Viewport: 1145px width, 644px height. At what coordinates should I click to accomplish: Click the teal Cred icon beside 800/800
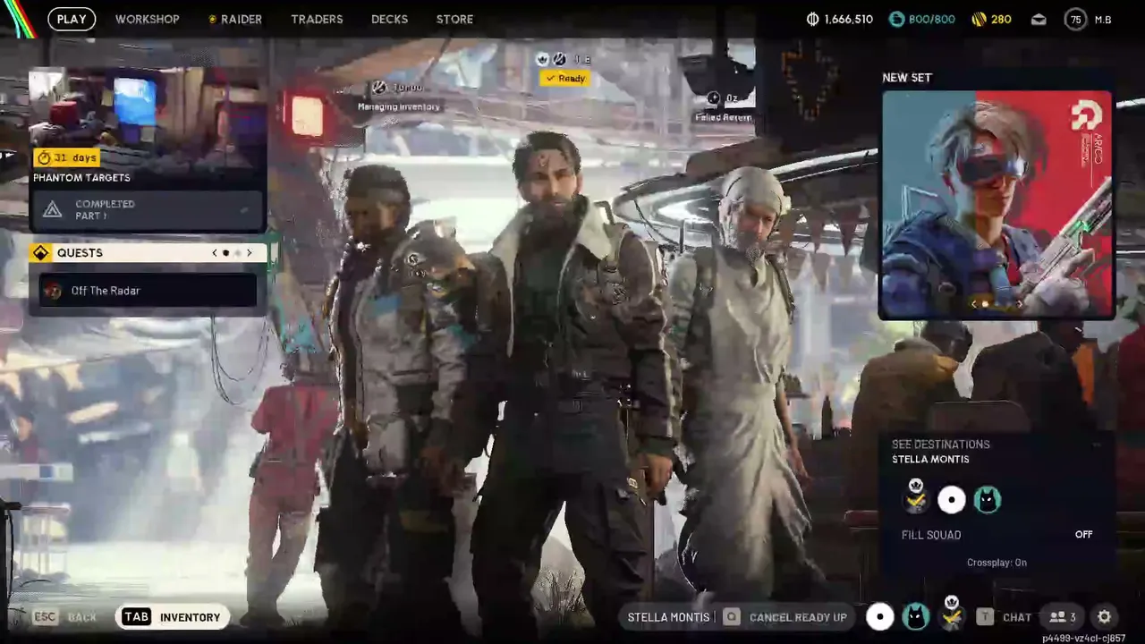click(x=896, y=19)
